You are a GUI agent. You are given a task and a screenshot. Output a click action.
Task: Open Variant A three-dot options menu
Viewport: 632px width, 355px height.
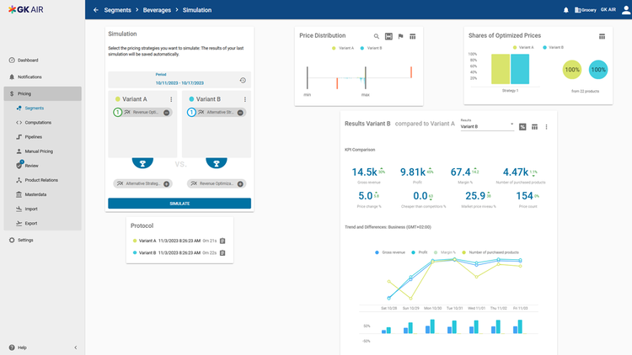coord(171,99)
